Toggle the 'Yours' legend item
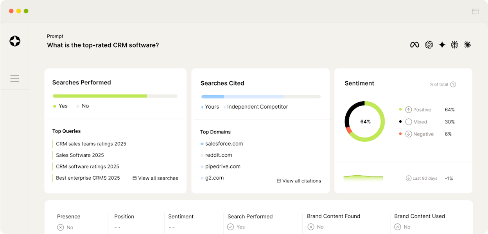The height and width of the screenshot is (234, 488). tap(210, 107)
